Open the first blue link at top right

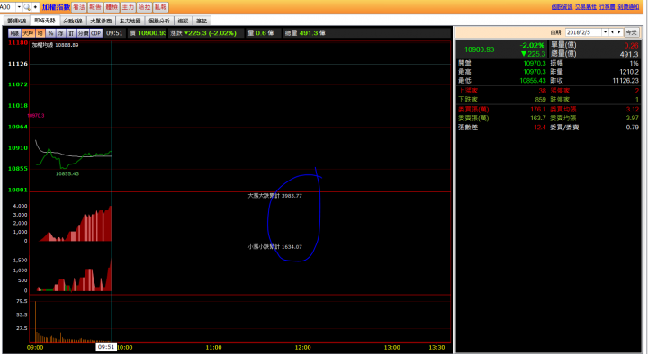[x=562, y=7]
